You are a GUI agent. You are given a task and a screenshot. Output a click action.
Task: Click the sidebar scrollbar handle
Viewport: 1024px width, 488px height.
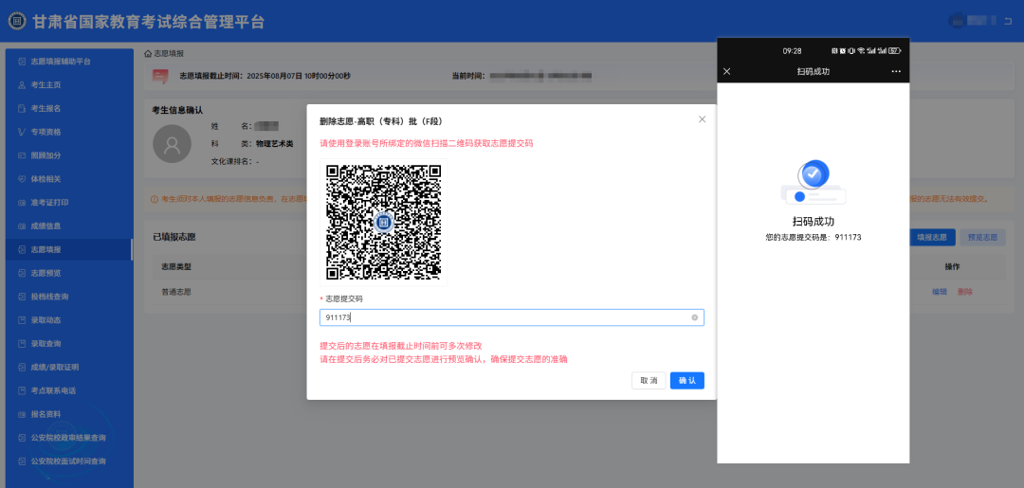[132, 249]
